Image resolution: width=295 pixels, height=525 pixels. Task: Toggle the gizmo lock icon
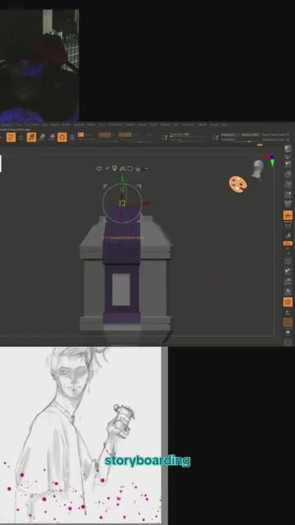[x=138, y=169]
